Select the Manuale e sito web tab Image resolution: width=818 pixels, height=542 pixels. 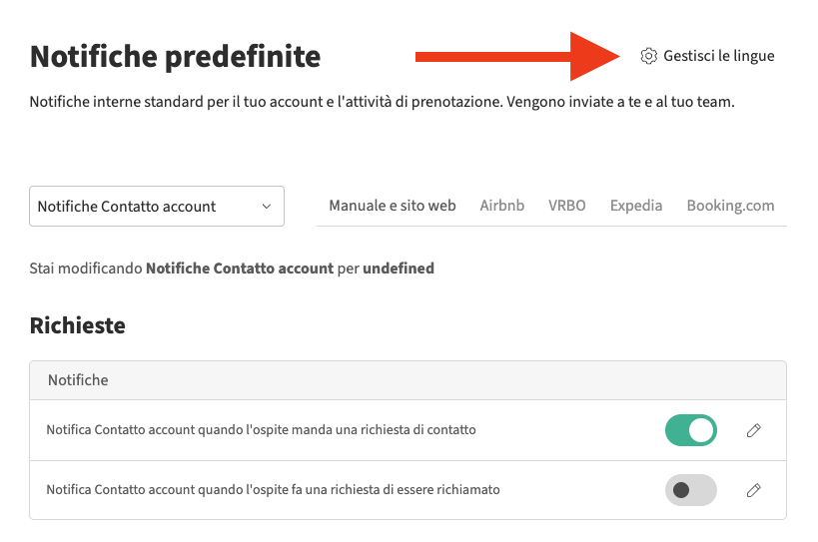coord(393,206)
